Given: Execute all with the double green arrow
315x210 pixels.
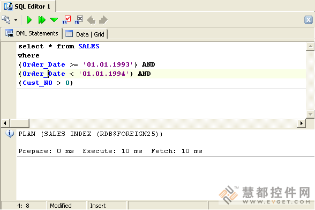Looking at the screenshot, I should point(42,20).
